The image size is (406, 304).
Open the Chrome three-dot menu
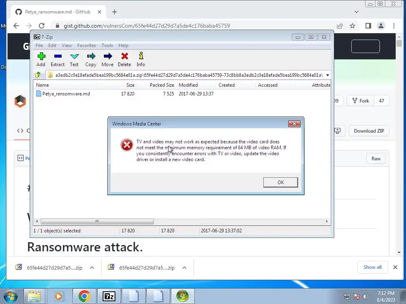[x=394, y=26]
